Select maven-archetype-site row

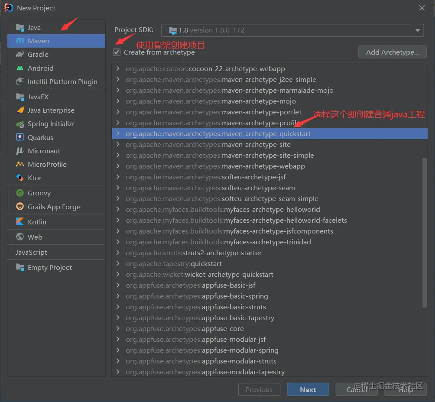click(x=269, y=144)
